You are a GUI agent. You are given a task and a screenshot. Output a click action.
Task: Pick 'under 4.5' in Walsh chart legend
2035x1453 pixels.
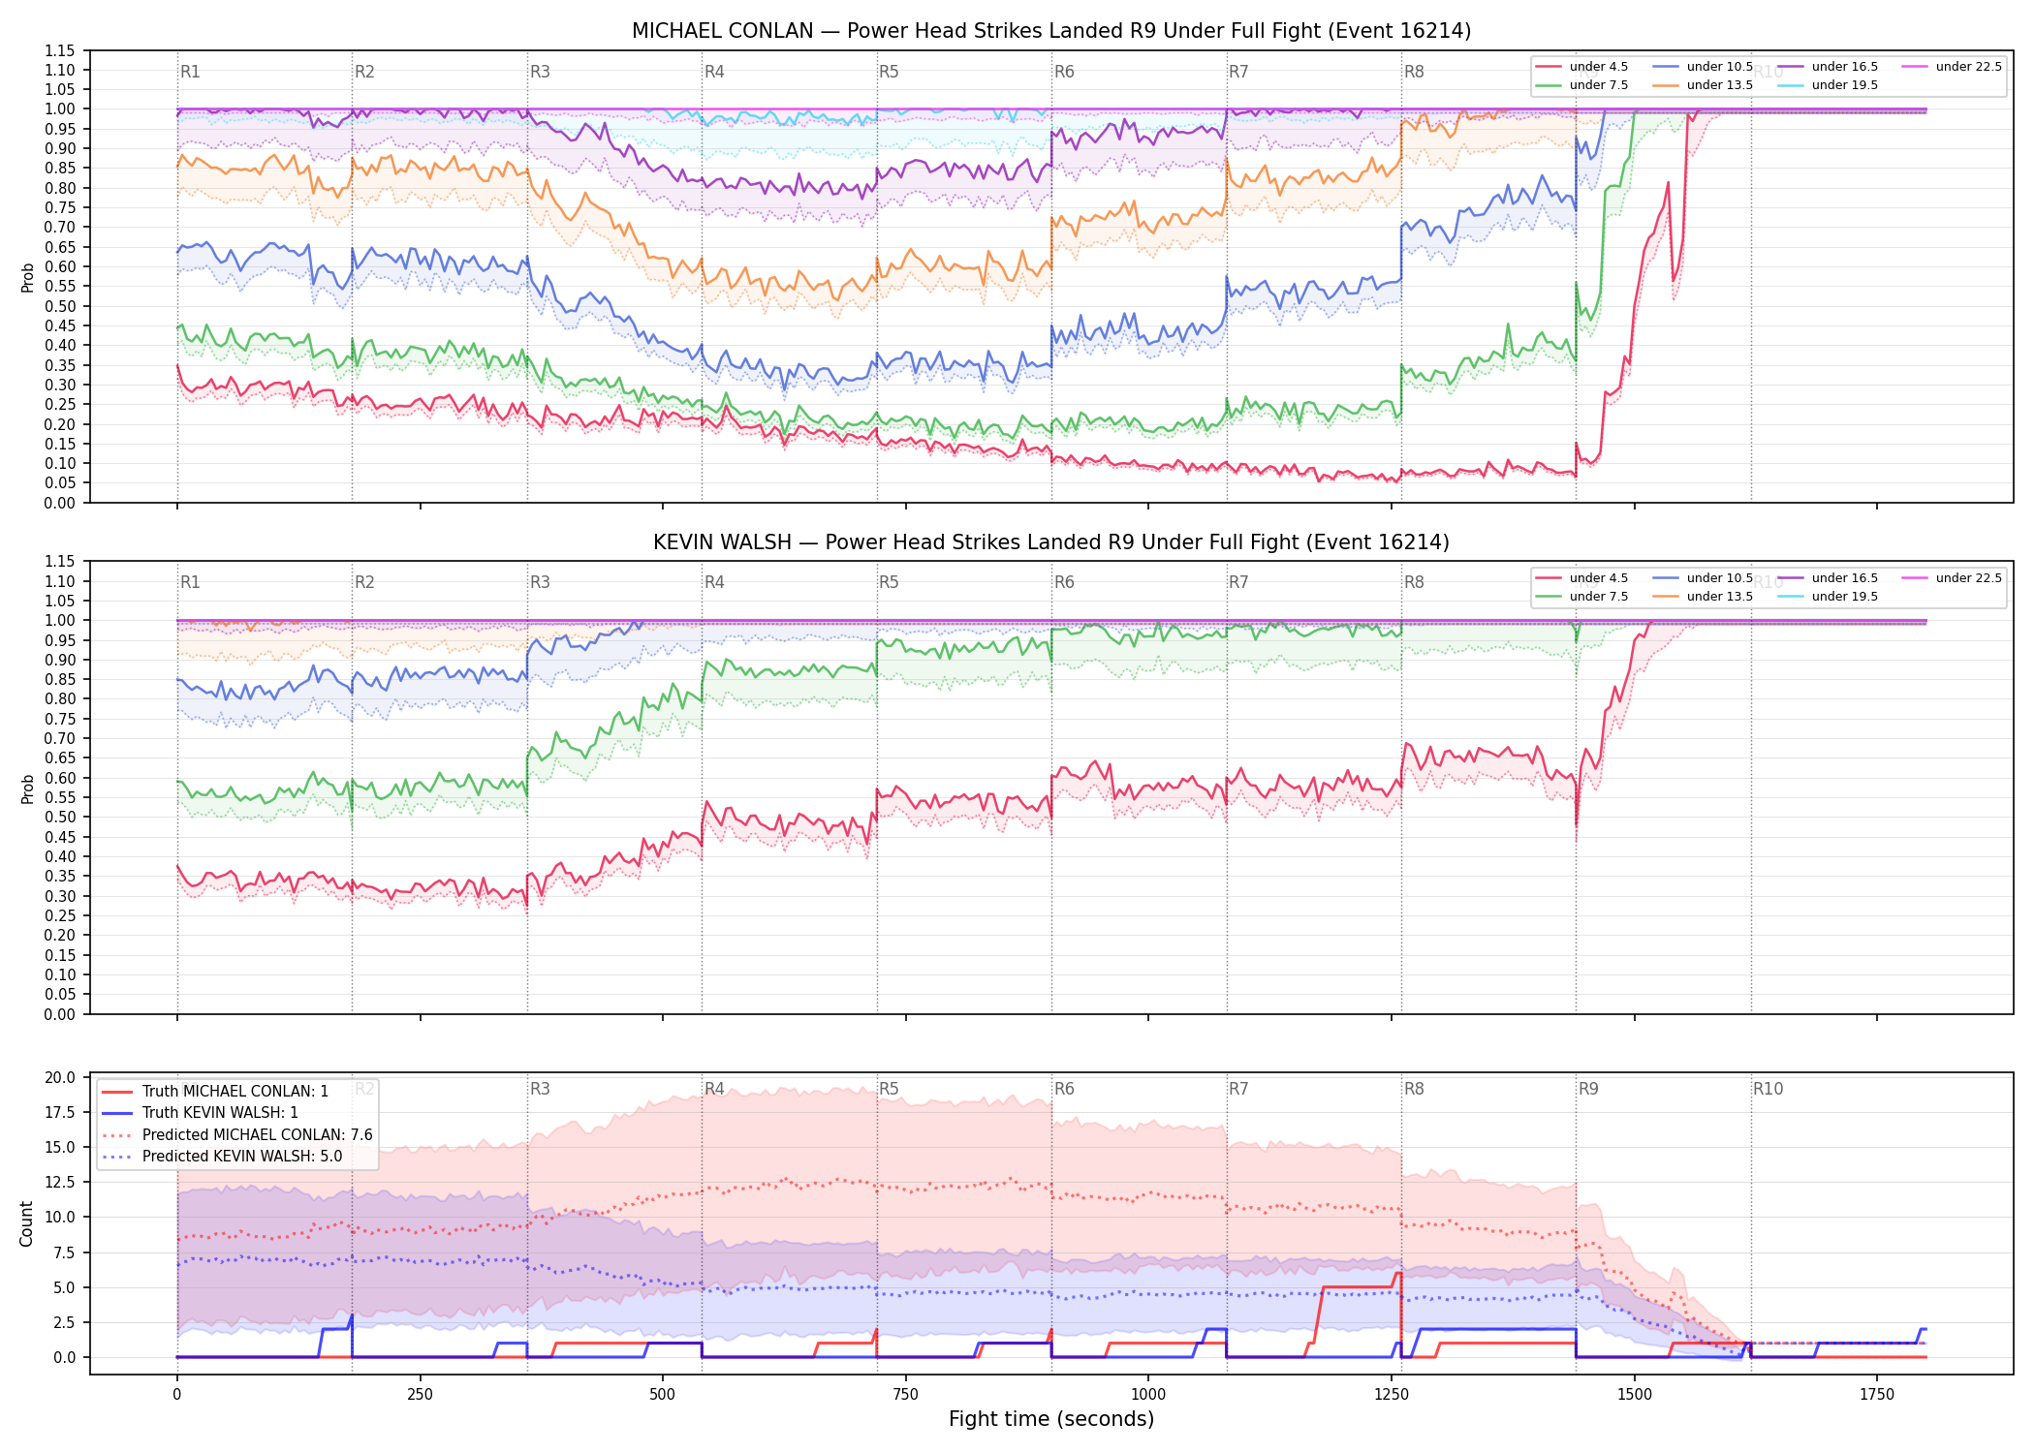[x=1582, y=578]
